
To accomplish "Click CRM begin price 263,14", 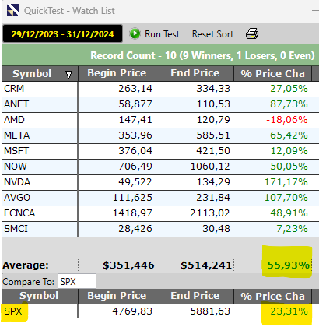I will (135, 89).
